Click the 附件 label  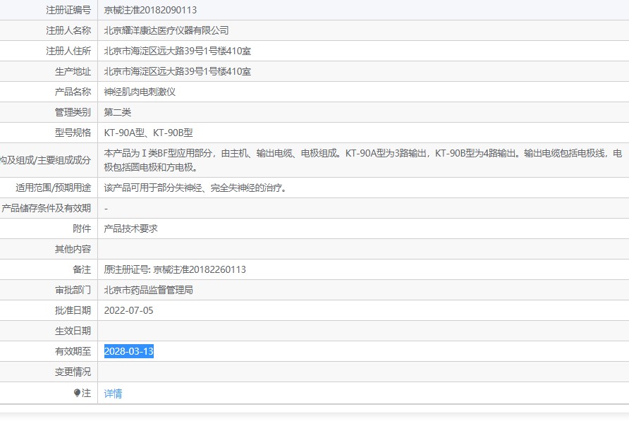coord(82,228)
